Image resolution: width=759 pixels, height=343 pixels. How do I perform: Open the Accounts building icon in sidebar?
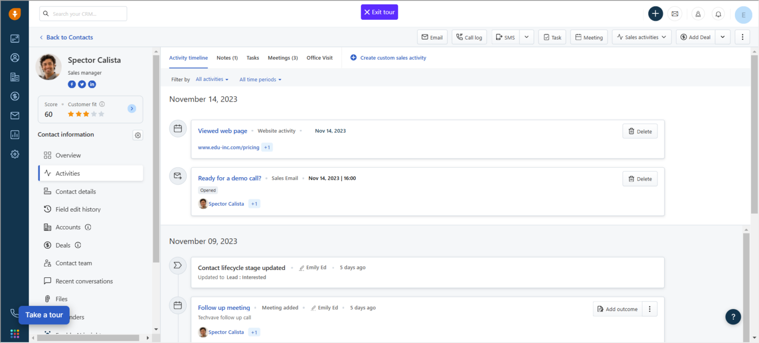(x=14, y=77)
